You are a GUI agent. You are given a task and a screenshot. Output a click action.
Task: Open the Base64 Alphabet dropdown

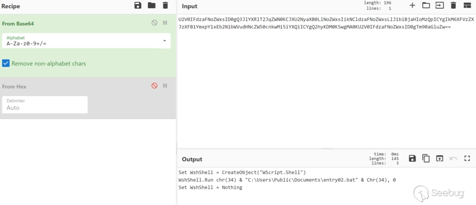164,41
